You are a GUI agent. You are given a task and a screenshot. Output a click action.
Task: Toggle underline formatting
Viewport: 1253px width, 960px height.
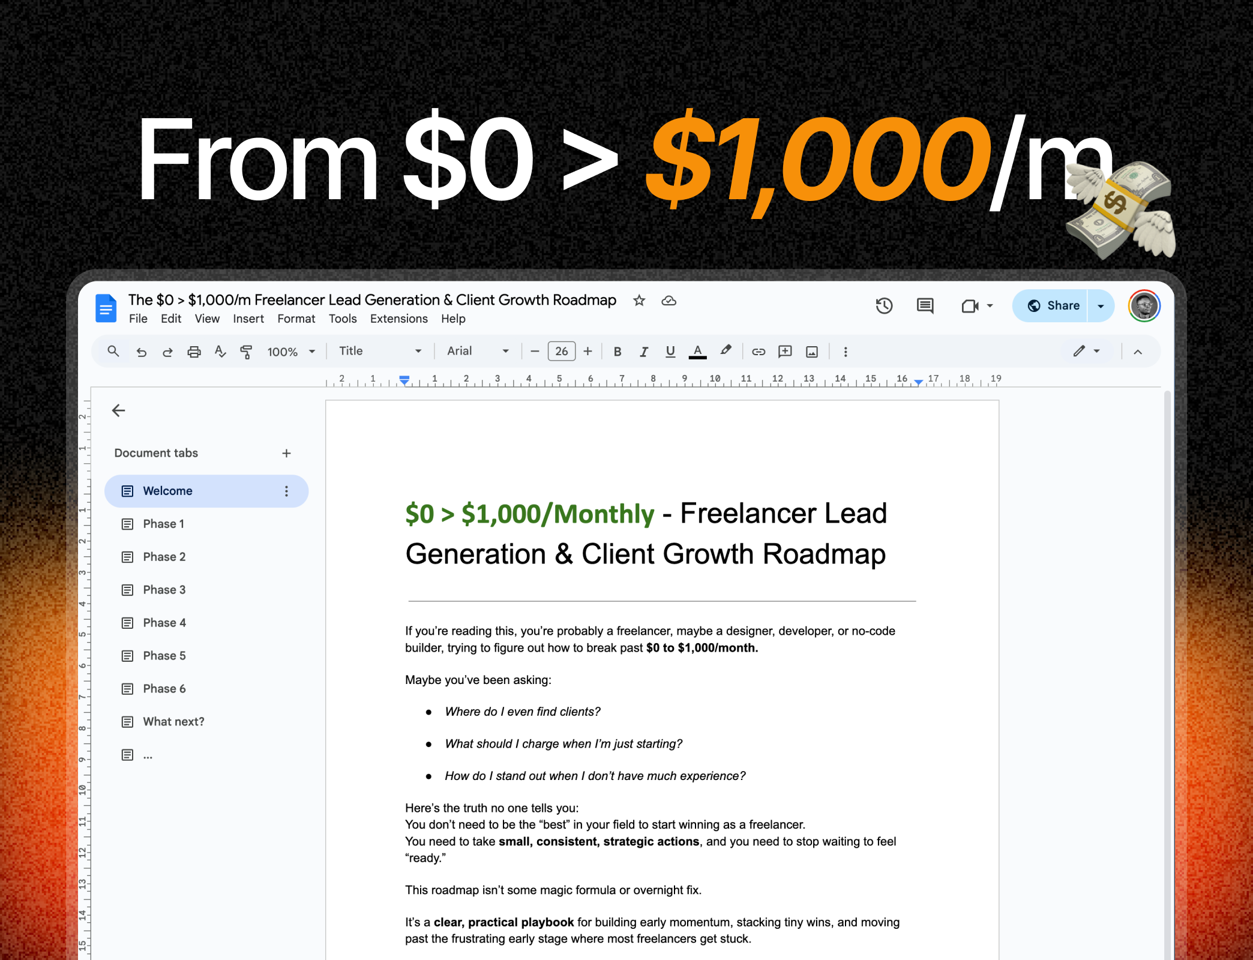click(x=670, y=352)
